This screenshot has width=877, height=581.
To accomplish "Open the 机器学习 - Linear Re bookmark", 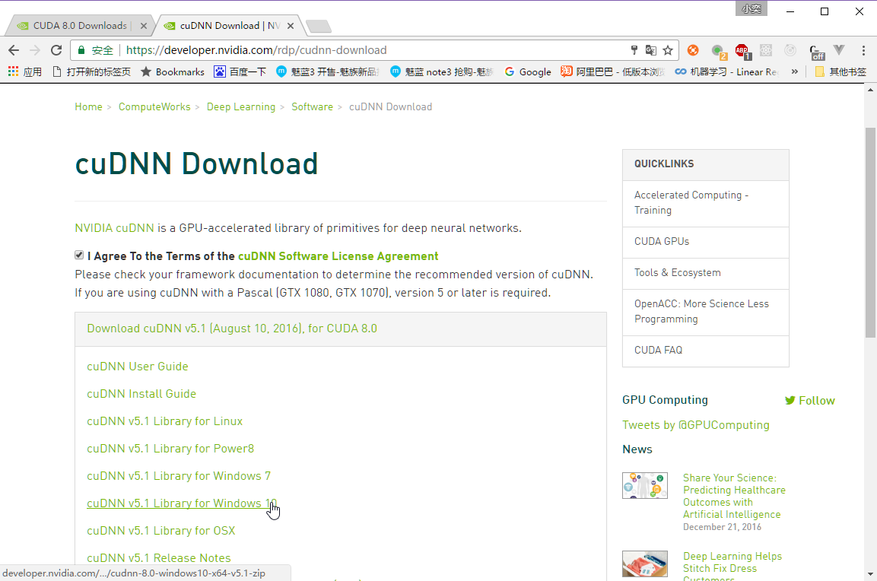I will click(726, 71).
